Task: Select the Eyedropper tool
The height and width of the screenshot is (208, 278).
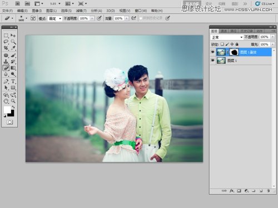Action: coord(13,48)
